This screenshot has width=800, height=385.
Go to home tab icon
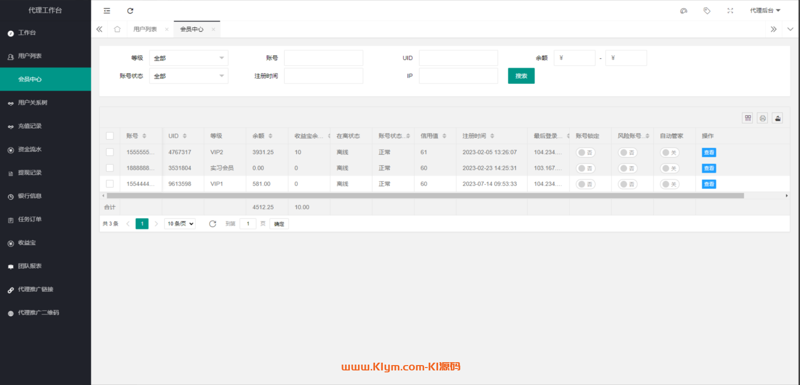tap(117, 29)
